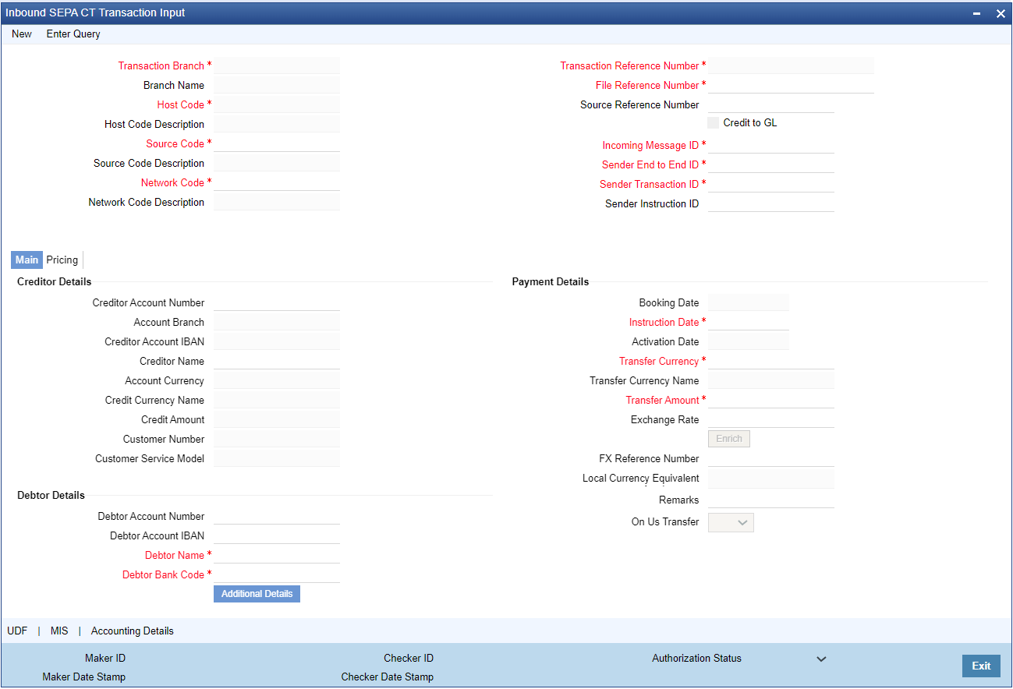Click the Sender Transaction ID field
Viewport: 1013px width, 689px height.
[771, 184]
